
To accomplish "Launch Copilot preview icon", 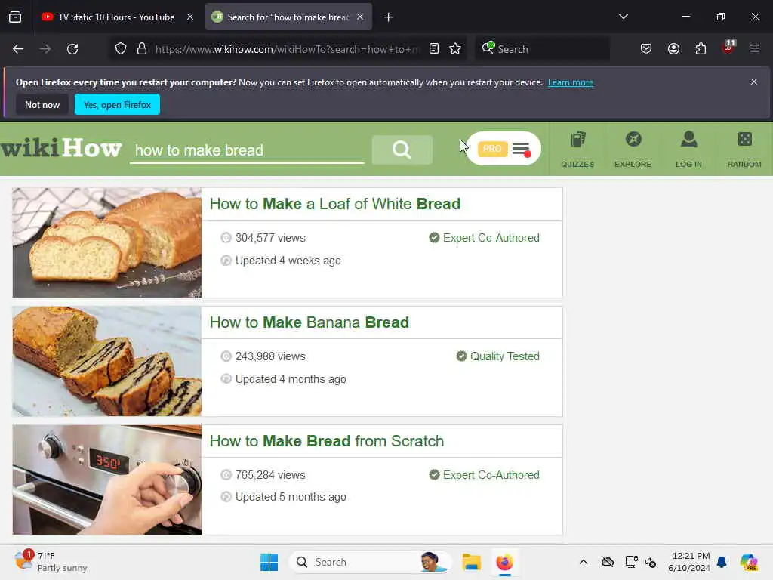I will 748,562.
